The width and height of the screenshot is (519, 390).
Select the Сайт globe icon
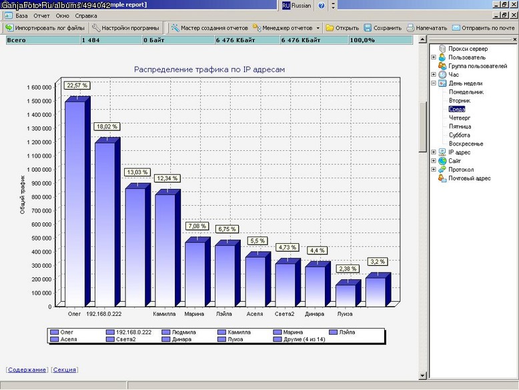pyautogui.click(x=442, y=161)
